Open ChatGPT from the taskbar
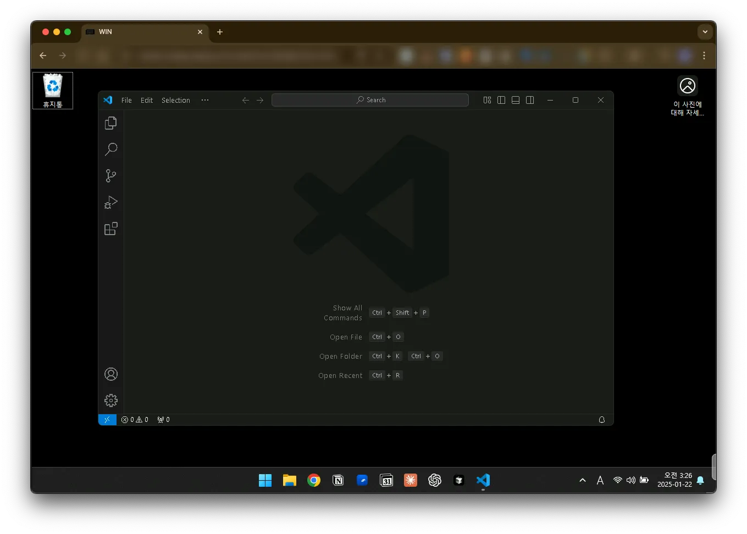 point(435,481)
